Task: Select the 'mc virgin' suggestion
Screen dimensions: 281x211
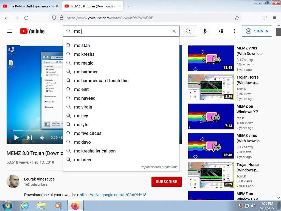Action: point(121,107)
